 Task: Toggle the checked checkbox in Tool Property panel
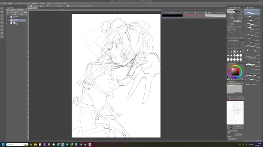(229, 30)
